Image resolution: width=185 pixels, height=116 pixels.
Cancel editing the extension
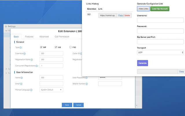pyautogui.click(x=78, y=105)
